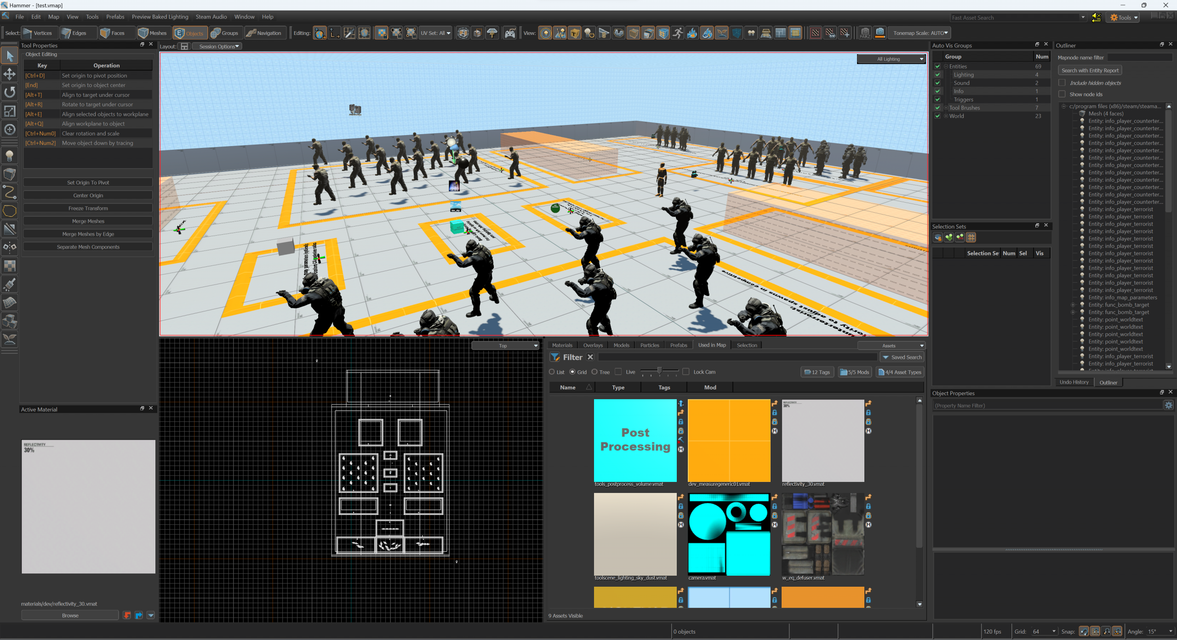This screenshot has height=640, width=1177.
Task: Open the Saved Search button
Action: pyautogui.click(x=902, y=357)
